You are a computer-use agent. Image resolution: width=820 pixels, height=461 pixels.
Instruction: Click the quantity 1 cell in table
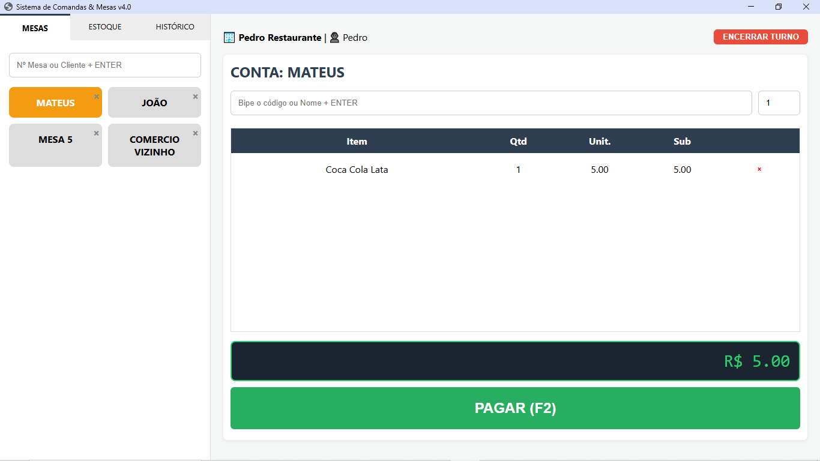[518, 170]
